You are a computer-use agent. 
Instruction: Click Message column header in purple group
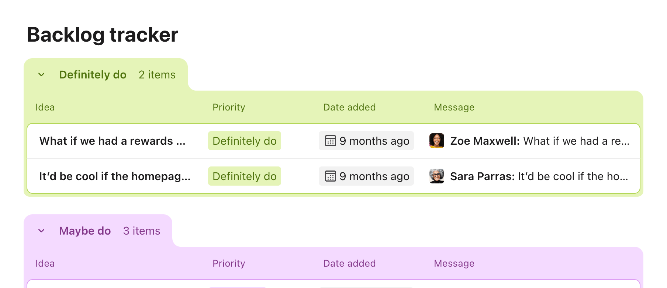[454, 263]
